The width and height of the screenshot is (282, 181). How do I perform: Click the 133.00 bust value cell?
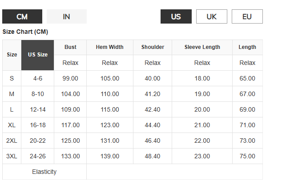click(x=70, y=156)
